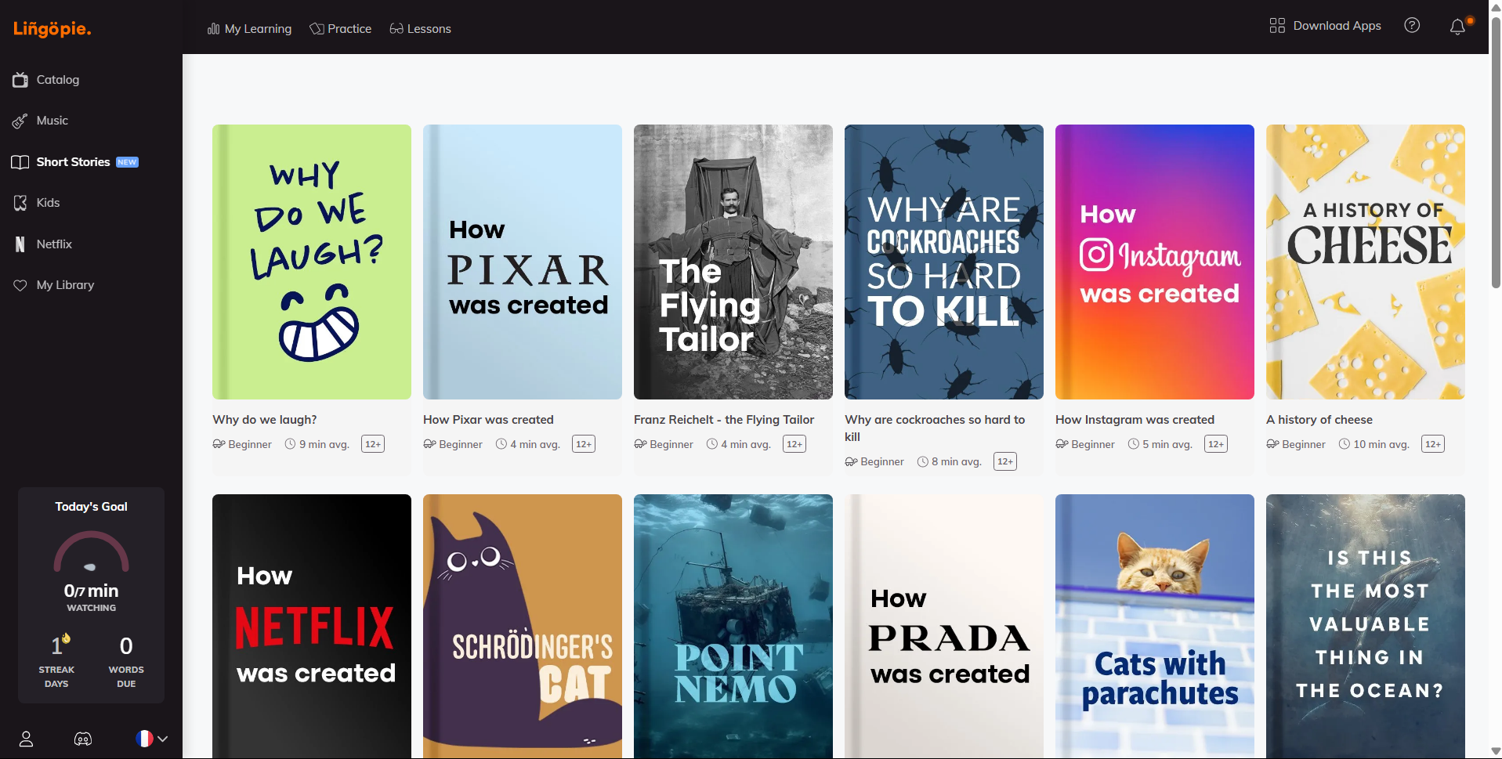1502x759 pixels.
Task: Click 12+ badge under How Instagram was created
Action: click(1216, 444)
